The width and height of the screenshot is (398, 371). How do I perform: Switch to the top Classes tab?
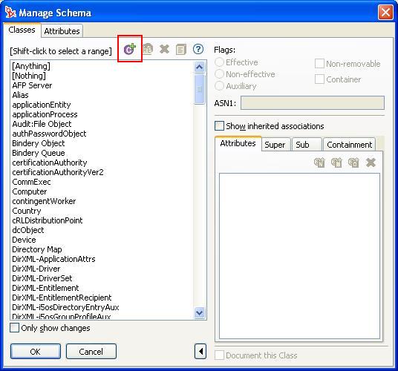[22, 30]
